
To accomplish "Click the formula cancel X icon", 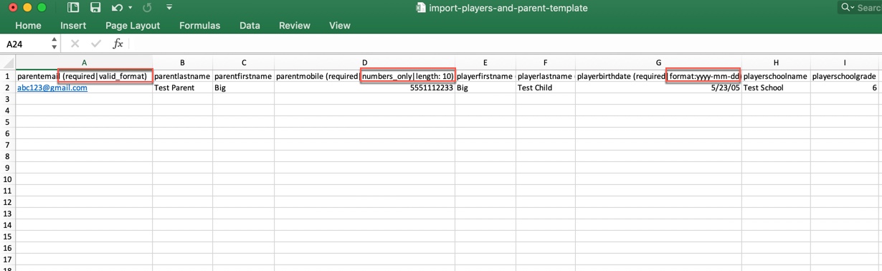I will (75, 44).
